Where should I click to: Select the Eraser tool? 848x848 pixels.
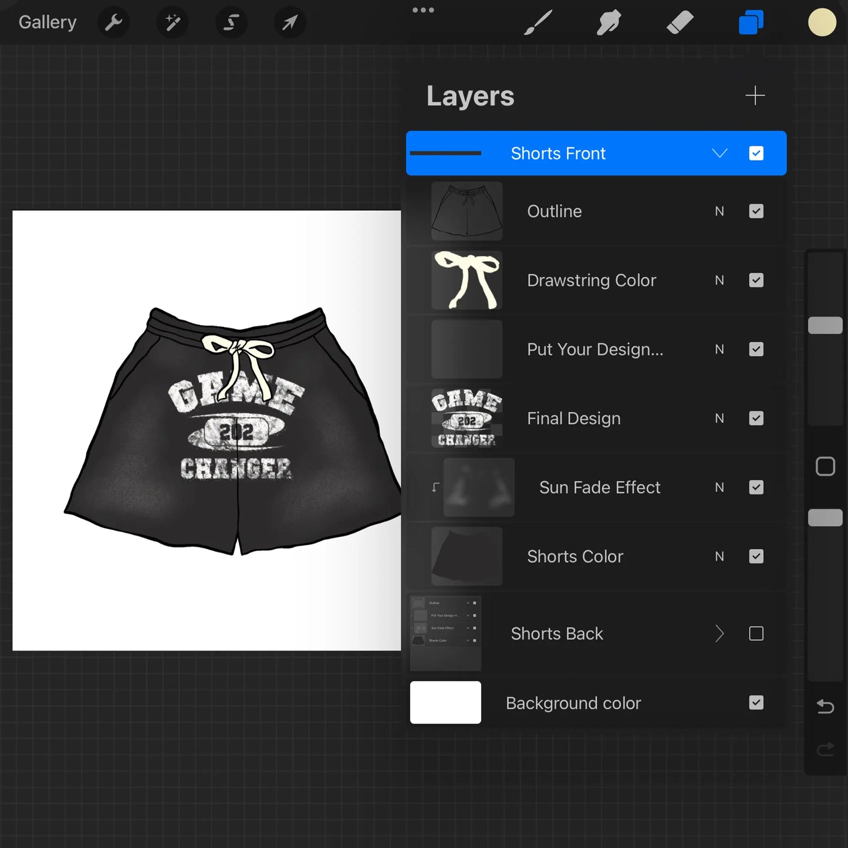click(x=680, y=22)
